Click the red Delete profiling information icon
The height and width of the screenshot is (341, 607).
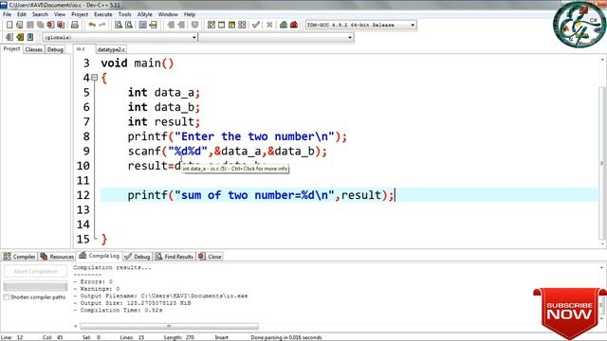[x=294, y=25]
